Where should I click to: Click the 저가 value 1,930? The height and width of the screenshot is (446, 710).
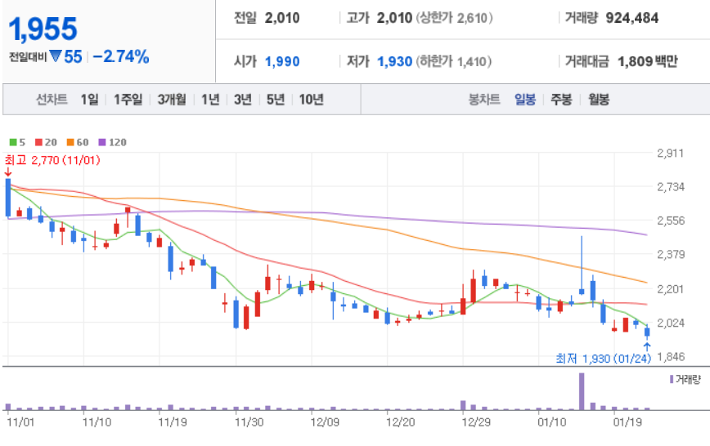coord(394,61)
